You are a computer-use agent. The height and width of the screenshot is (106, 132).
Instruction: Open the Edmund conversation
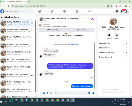17,46
